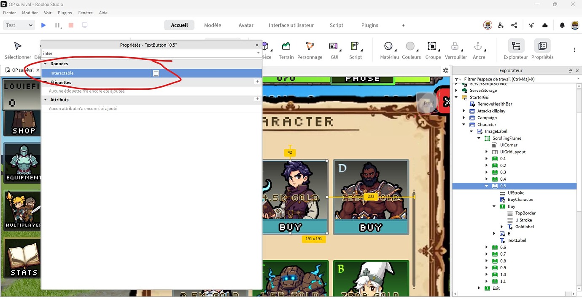Switch to the Avatar tab
Viewport: 582px width, 299px height.
(x=246, y=25)
